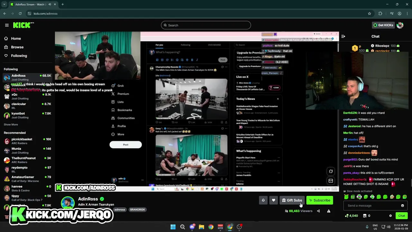This screenshot has width=412, height=232.
Task: Report the stream with warning icon
Action: (x=329, y=211)
